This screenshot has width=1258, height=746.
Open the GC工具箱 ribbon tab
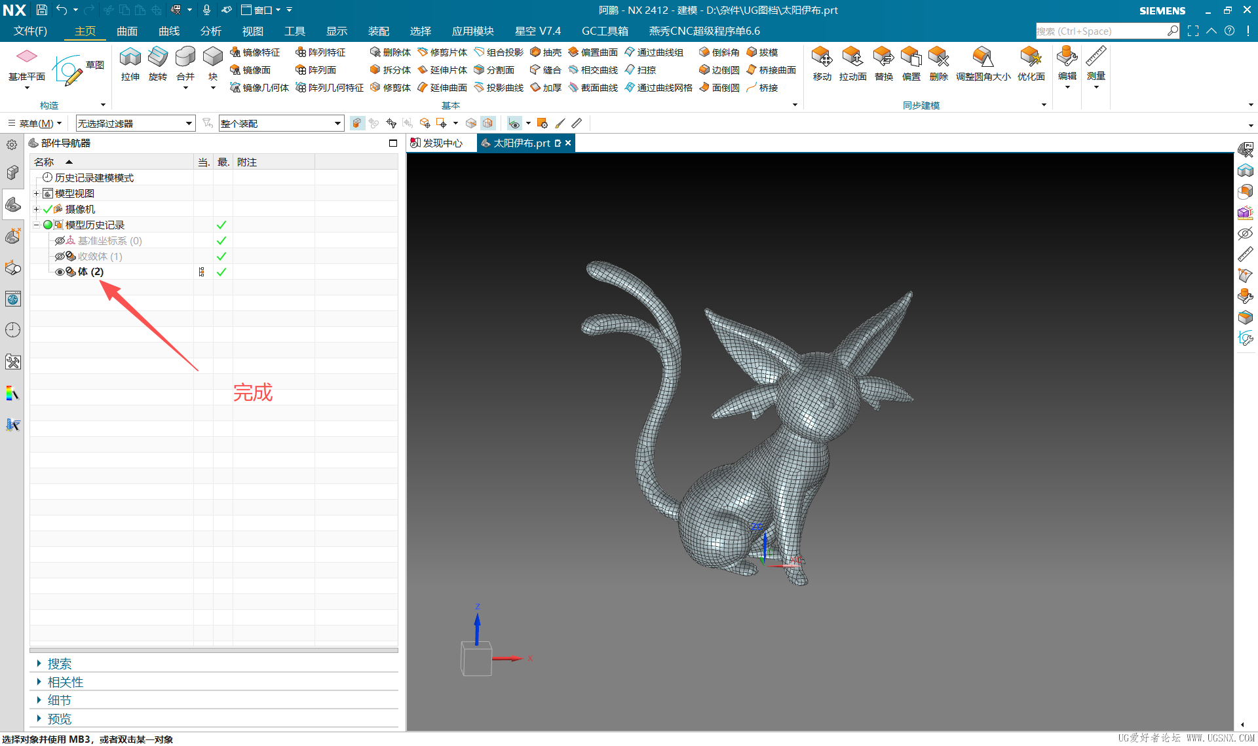tap(605, 31)
